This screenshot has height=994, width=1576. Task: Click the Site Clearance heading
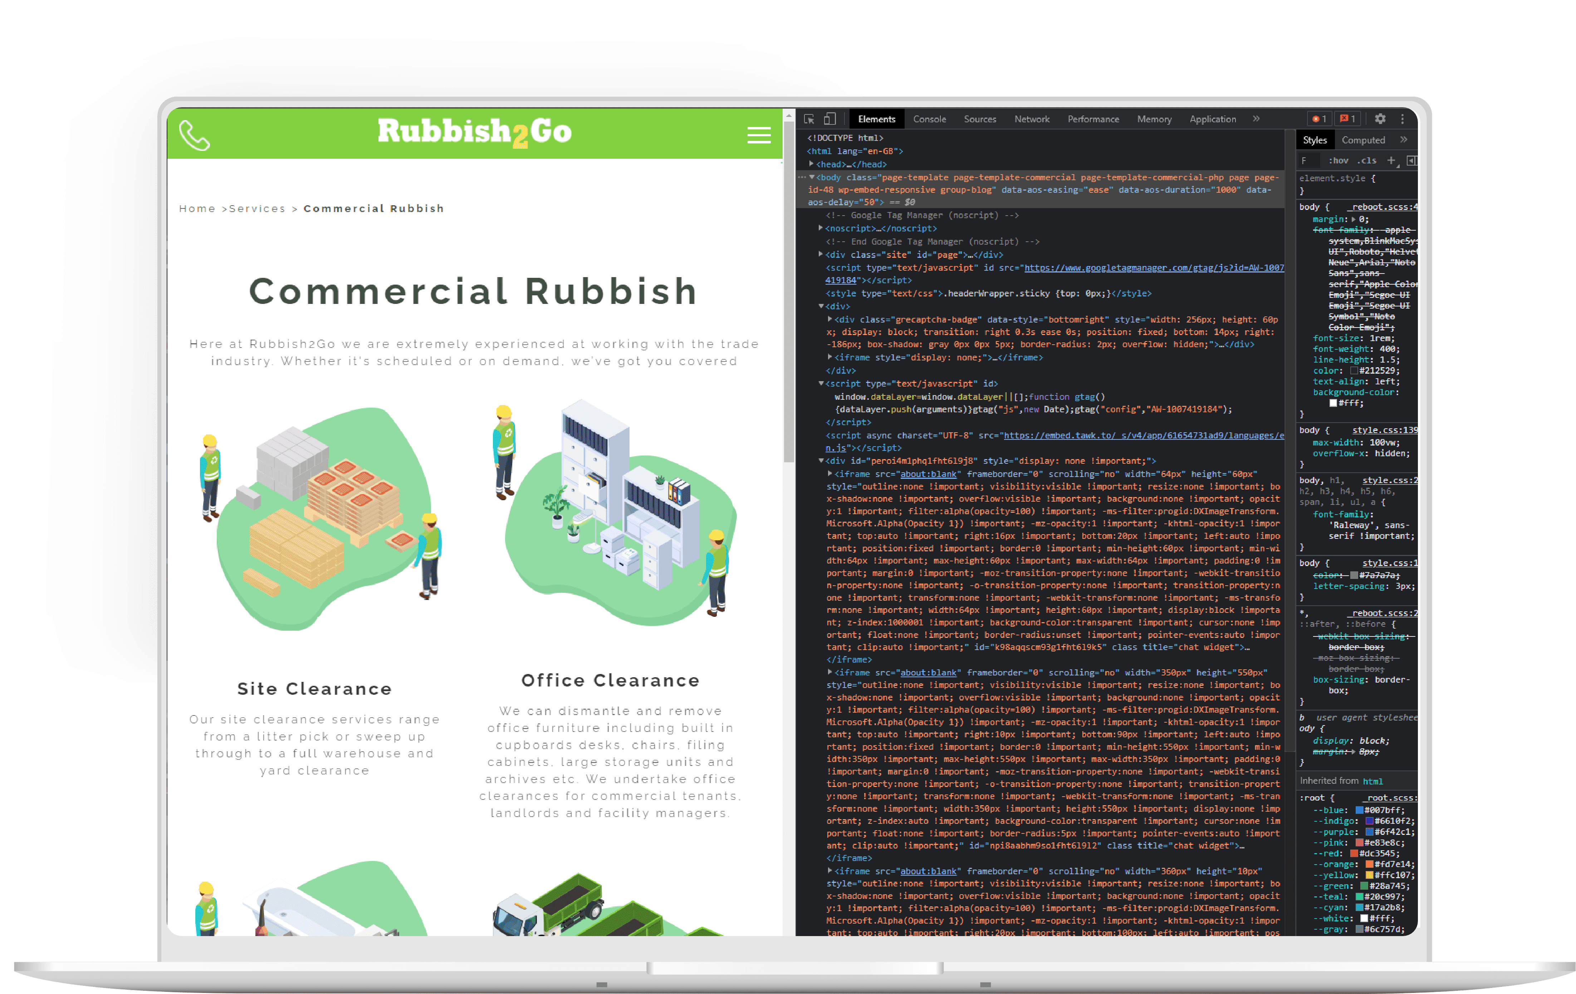point(315,689)
